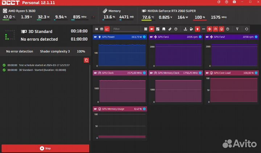Click the CPU clock "835 MHz" reading
Image resolution: width=261 pixels, height=153 pixels.
click(79, 17)
